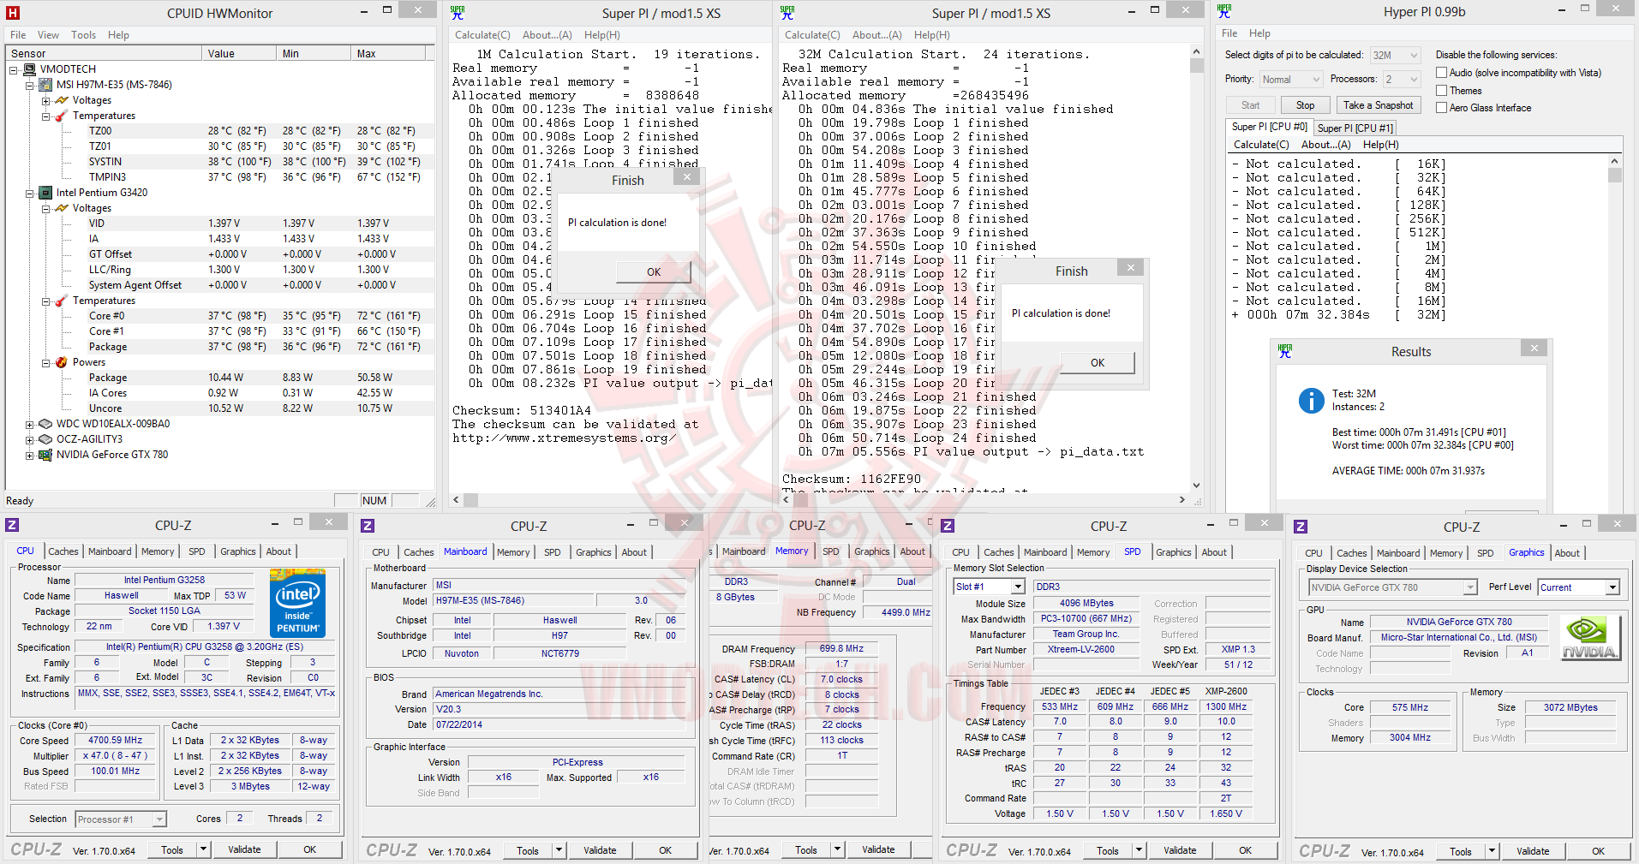Tick the Themes checkbox in Hyper PI
Viewport: 1639px width, 864px height.
click(x=1442, y=91)
